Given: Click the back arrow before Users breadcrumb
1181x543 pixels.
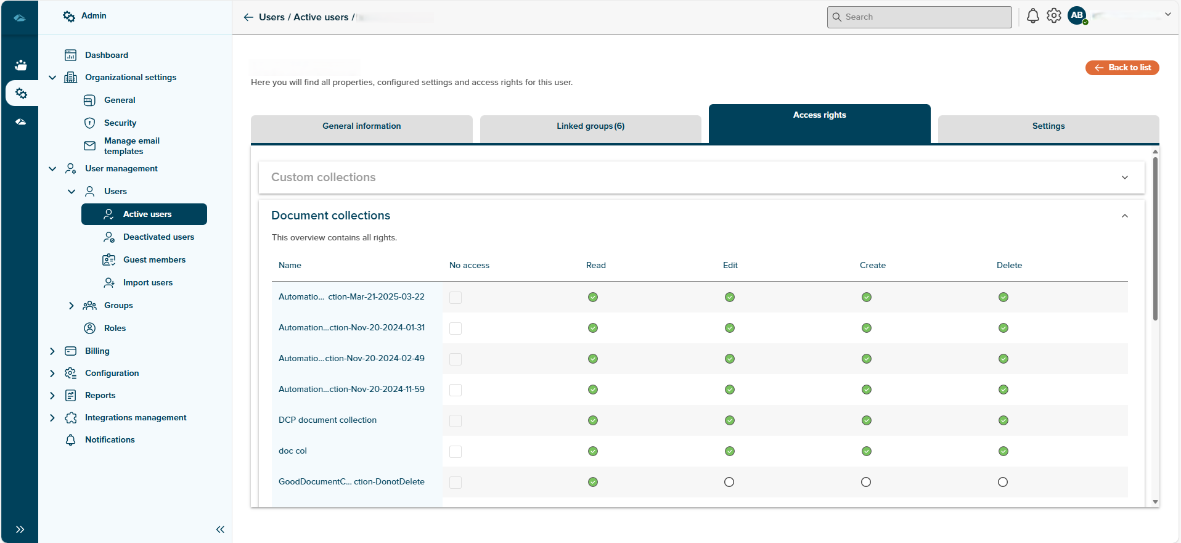Looking at the screenshot, I should coord(248,17).
